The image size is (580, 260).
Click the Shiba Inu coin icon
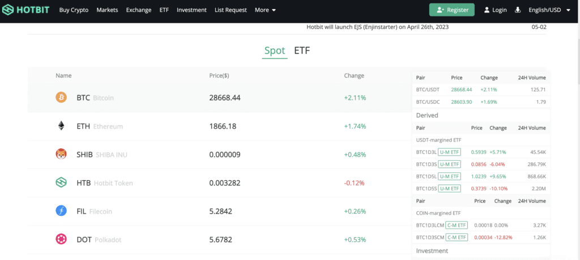coord(61,155)
